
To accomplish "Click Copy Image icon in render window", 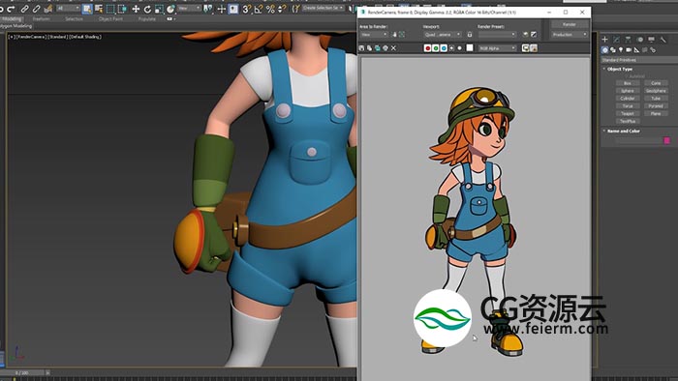I will tap(370, 48).
